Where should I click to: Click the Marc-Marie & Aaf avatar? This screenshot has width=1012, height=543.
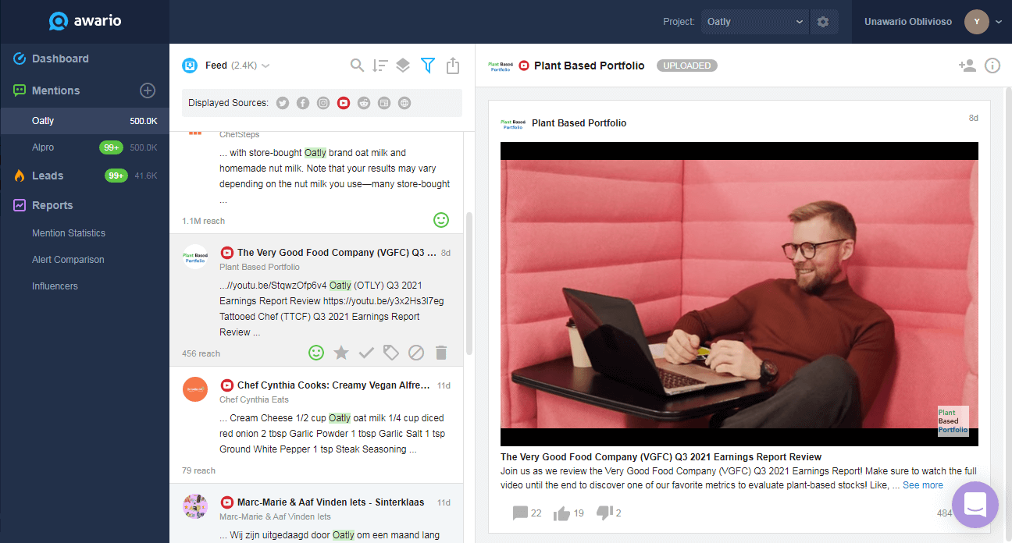tap(195, 506)
